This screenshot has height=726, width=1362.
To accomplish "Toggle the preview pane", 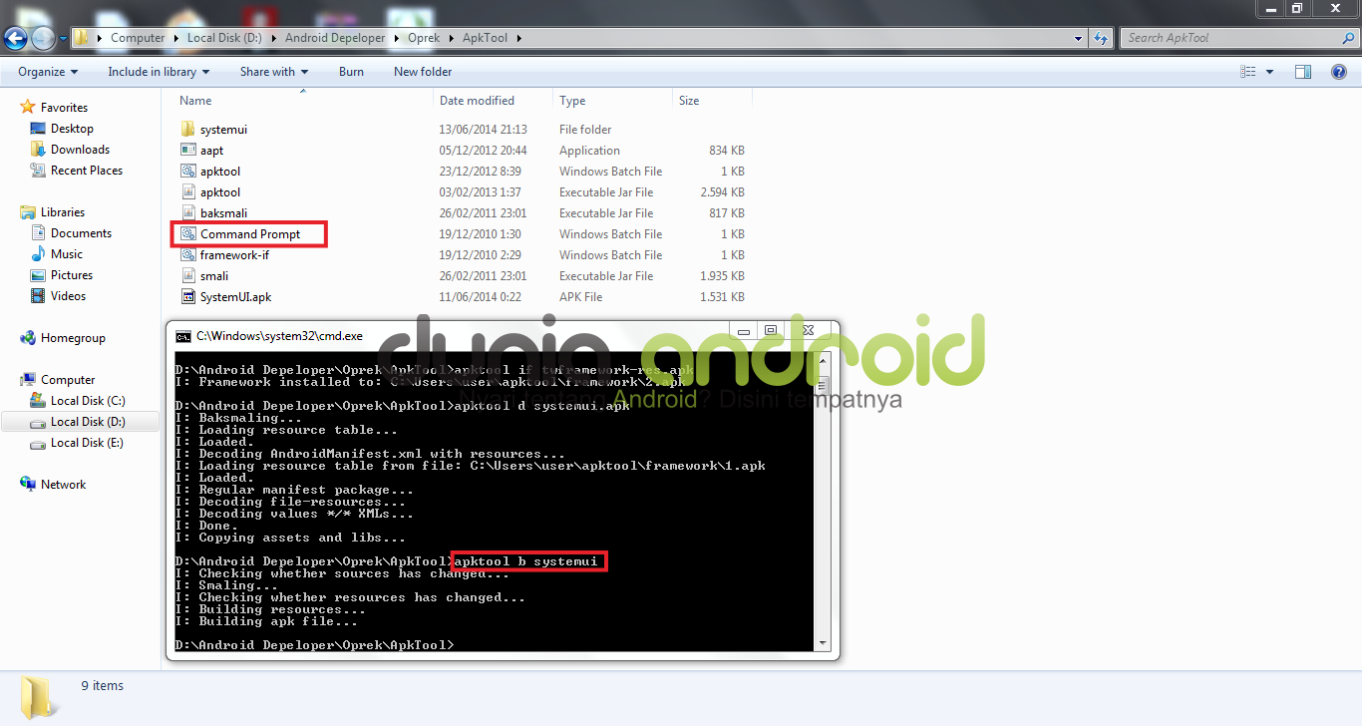I will [x=1302, y=71].
